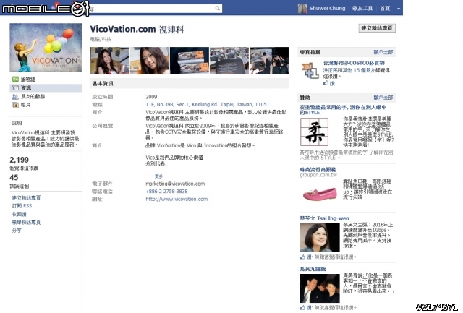Open 馬英九總統 ad title

[x=313, y=269]
